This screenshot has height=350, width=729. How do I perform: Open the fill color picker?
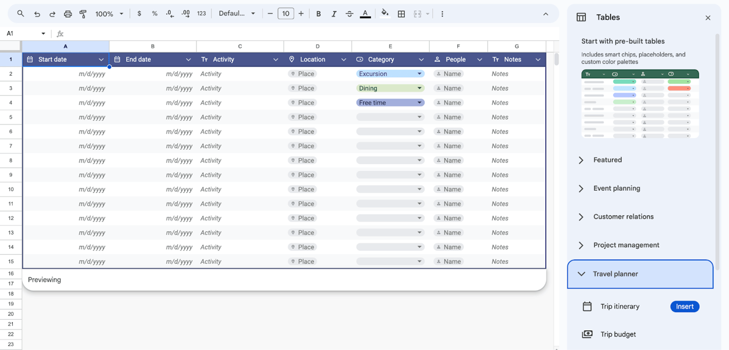point(385,14)
